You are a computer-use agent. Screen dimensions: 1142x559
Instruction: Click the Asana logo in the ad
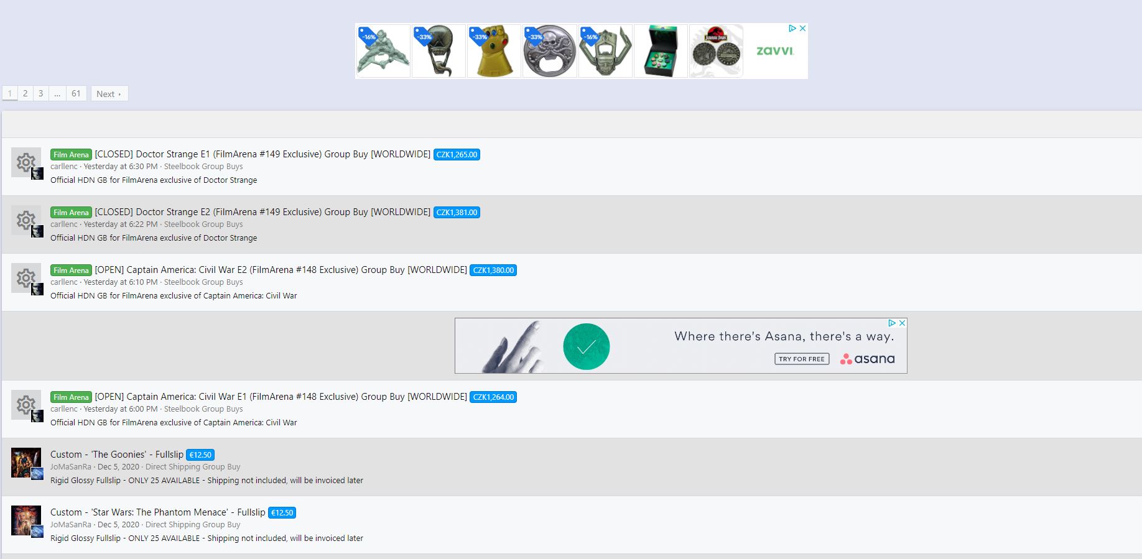[x=867, y=359]
